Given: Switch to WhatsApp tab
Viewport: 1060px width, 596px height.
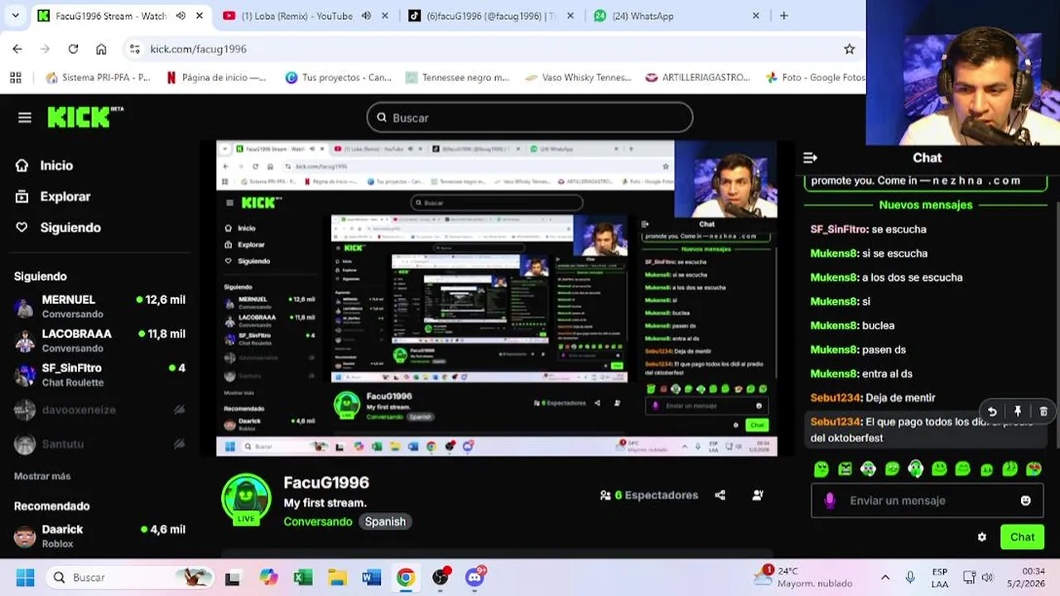Looking at the screenshot, I should (x=642, y=16).
